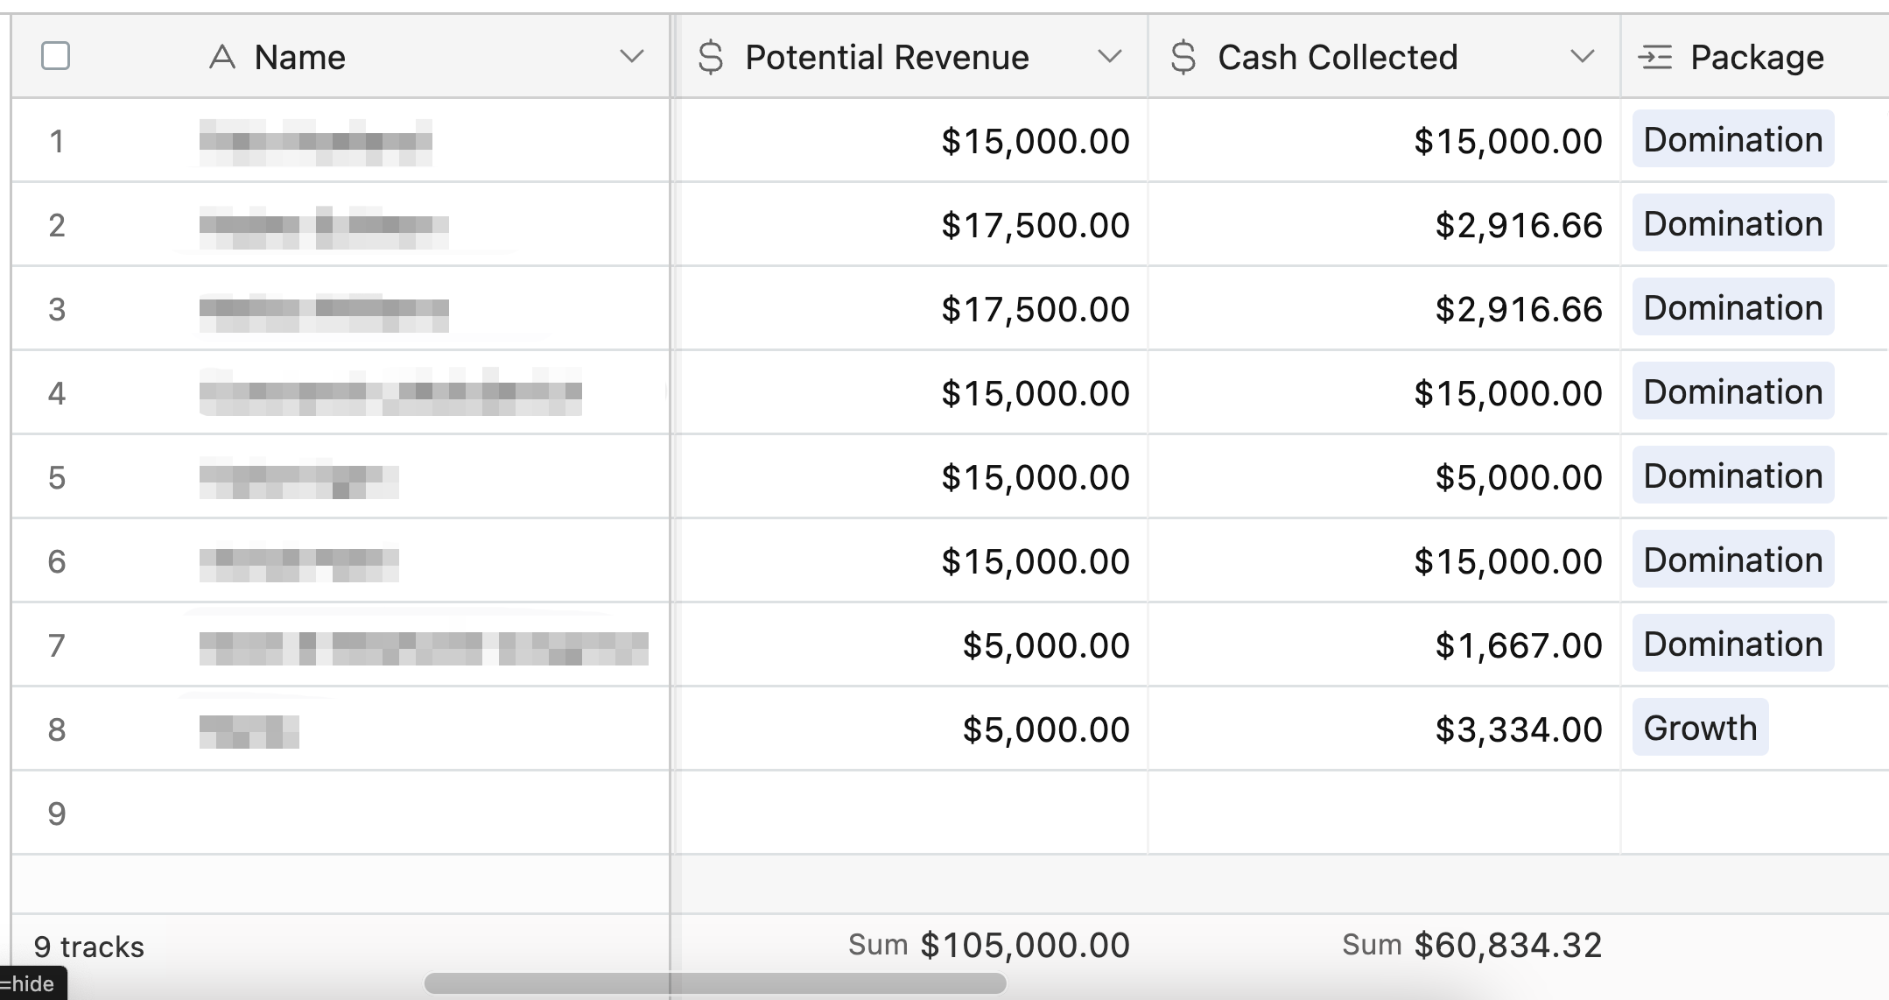This screenshot has height=1000, width=1889.
Task: Click the dollar icon of Potential Revenue
Action: 711,58
